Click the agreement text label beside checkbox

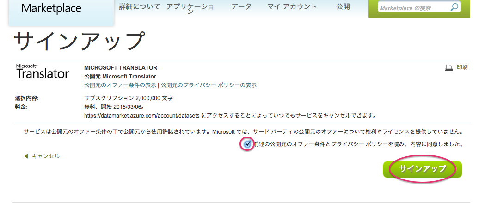coord(357,144)
